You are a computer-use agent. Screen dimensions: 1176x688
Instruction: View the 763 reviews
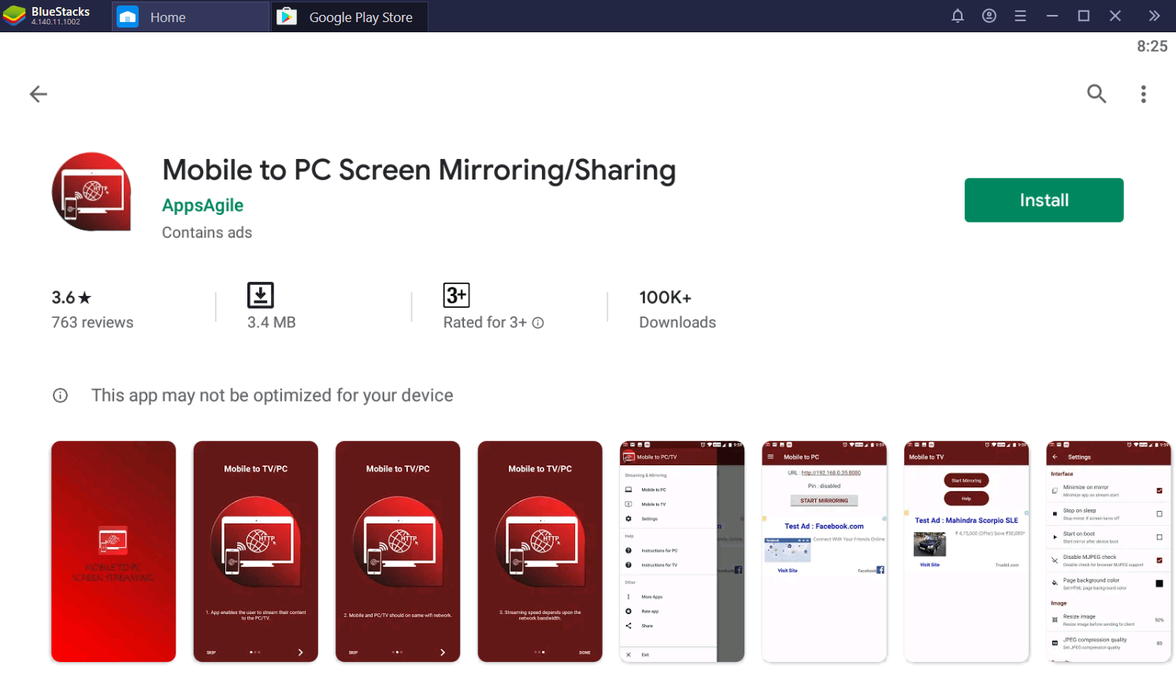tap(92, 322)
